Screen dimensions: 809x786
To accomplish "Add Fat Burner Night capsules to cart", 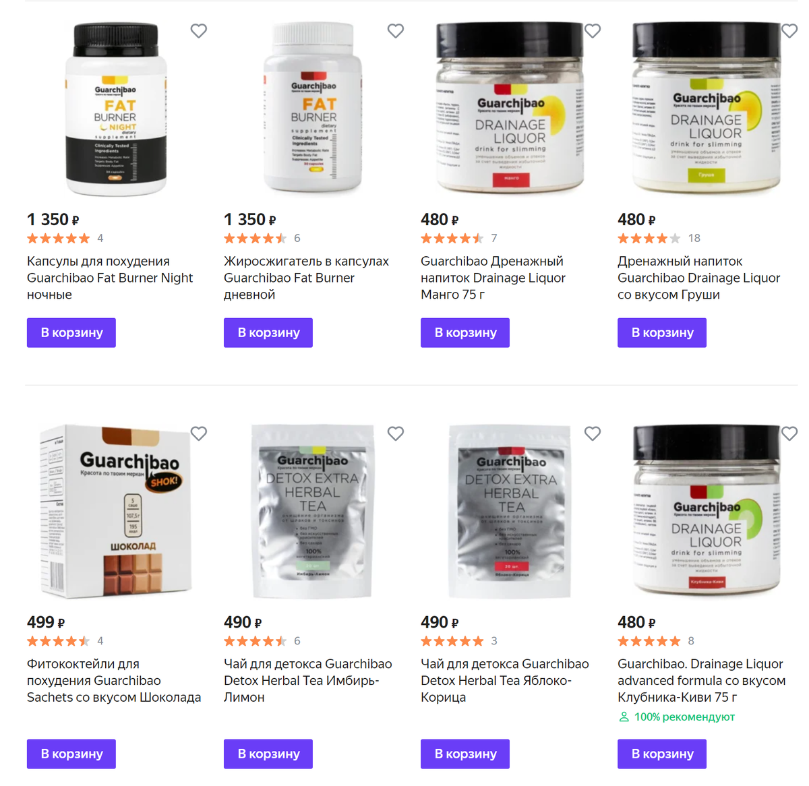I will click(x=71, y=332).
